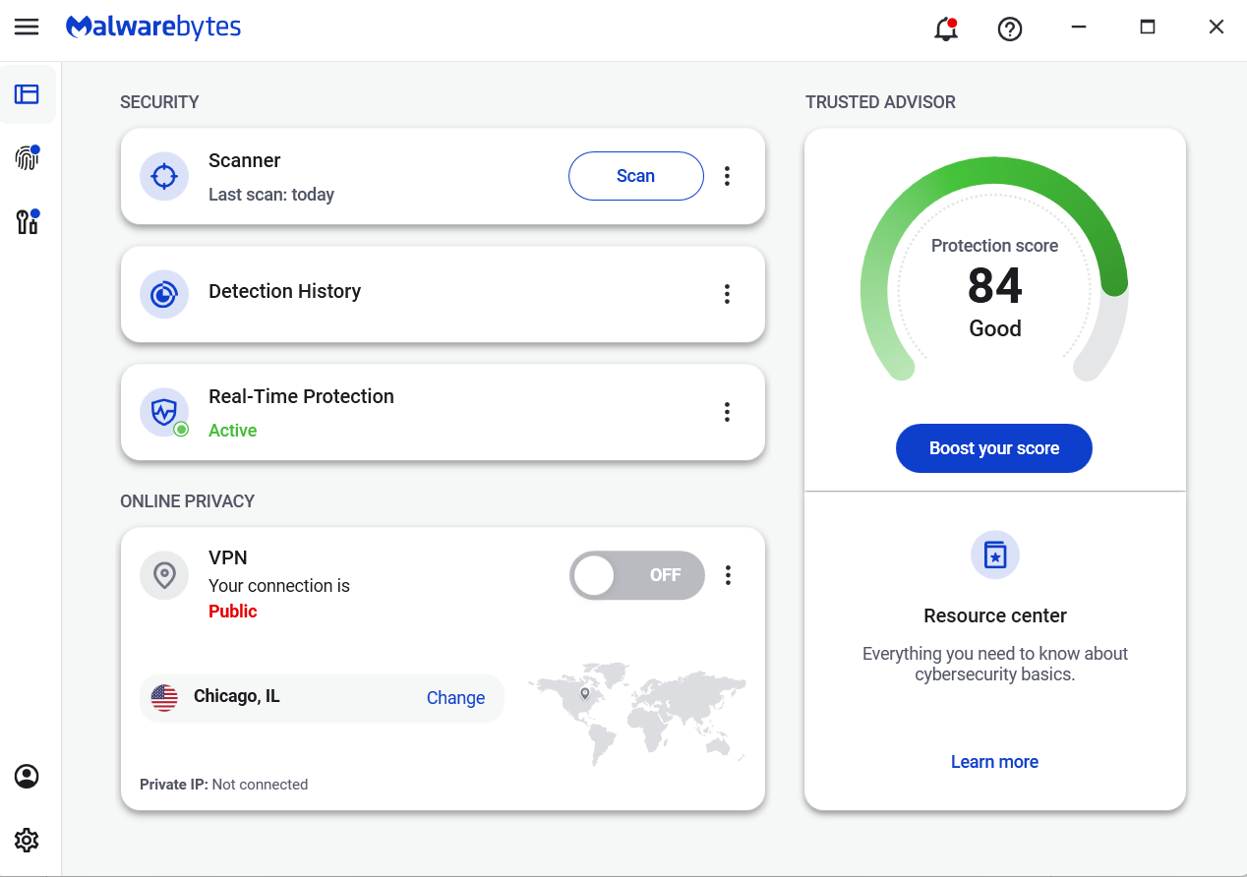Click the protection score value 84
The image size is (1247, 877).
pos(995,286)
